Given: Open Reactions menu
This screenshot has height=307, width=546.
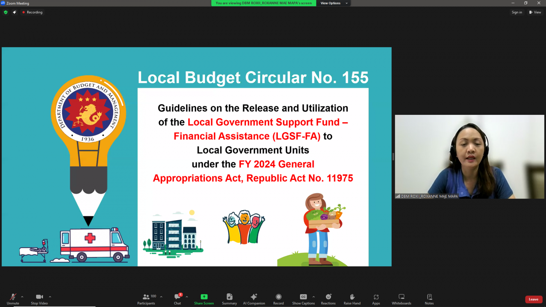Looking at the screenshot, I should click(328, 299).
